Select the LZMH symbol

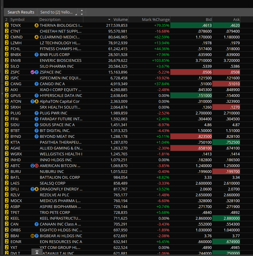click(16, 43)
